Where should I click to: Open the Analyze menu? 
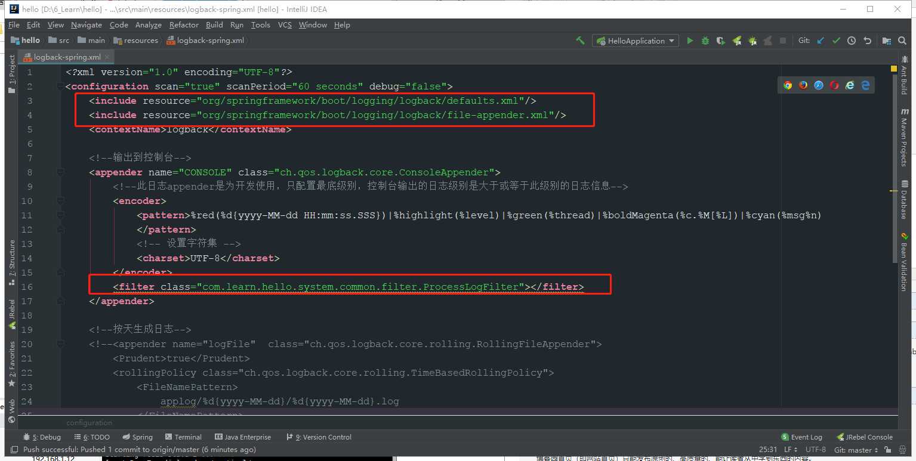(149, 25)
